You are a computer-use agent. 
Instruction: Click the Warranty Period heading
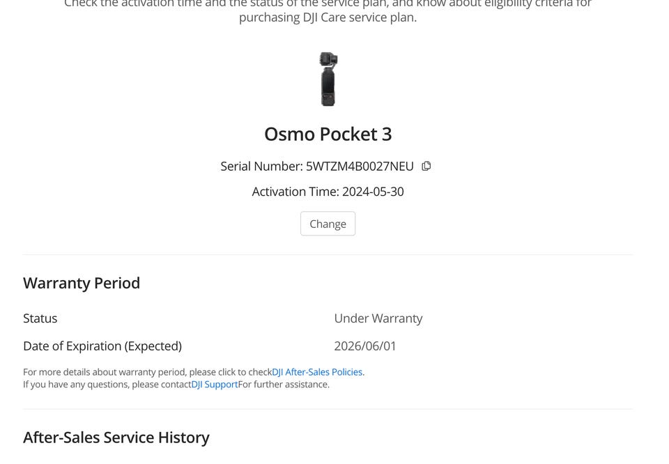click(82, 283)
